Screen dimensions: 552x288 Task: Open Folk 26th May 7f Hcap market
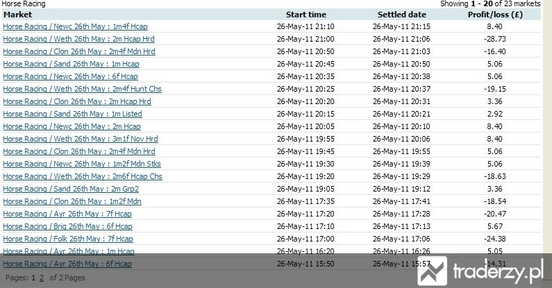point(68,239)
